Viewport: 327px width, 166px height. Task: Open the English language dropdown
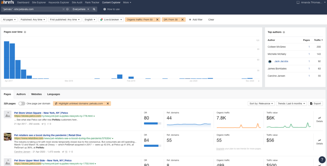pos(90,19)
